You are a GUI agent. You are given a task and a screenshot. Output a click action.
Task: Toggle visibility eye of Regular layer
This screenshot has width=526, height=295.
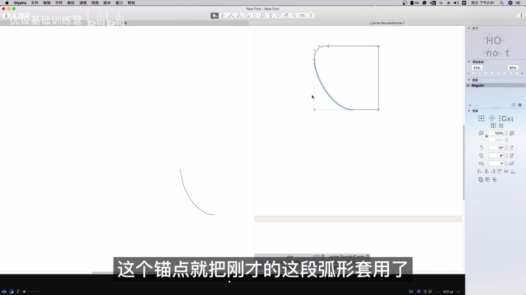(x=469, y=86)
